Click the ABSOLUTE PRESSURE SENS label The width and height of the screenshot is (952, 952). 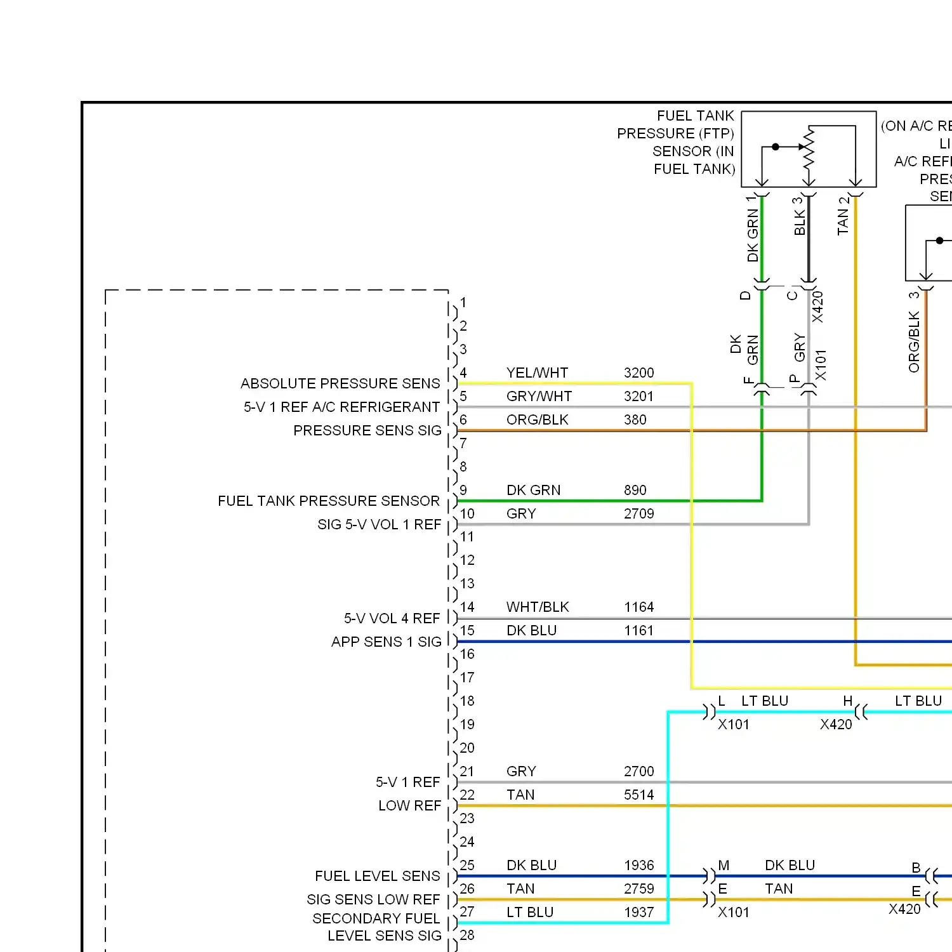tap(340, 383)
